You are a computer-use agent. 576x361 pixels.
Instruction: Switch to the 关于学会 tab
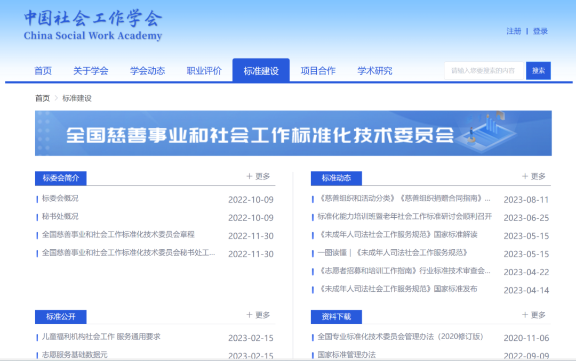[x=91, y=71]
